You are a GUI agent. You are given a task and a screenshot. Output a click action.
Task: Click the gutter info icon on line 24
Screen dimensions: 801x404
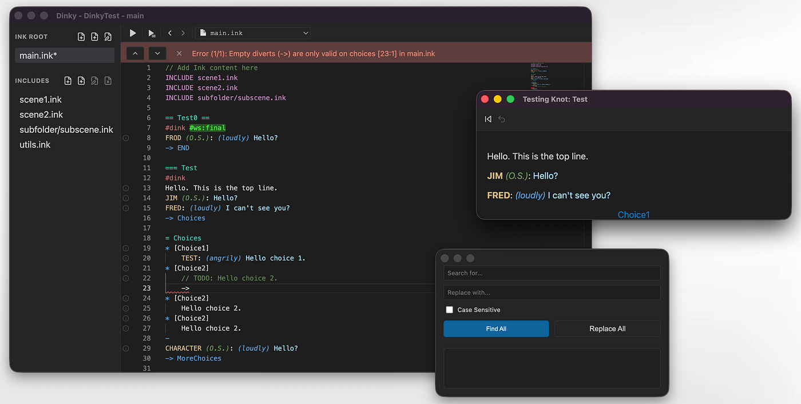[x=126, y=298]
